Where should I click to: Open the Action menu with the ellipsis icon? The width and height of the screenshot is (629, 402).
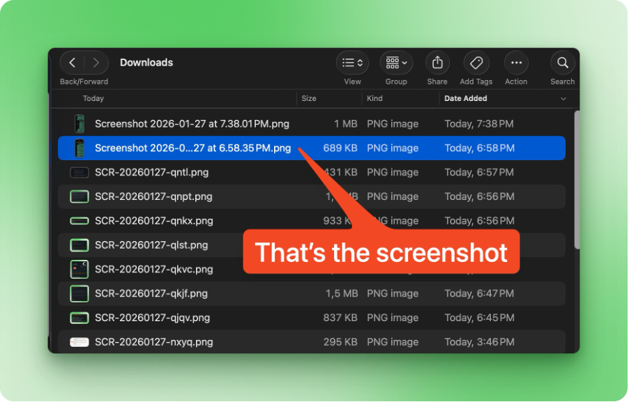[x=516, y=62]
